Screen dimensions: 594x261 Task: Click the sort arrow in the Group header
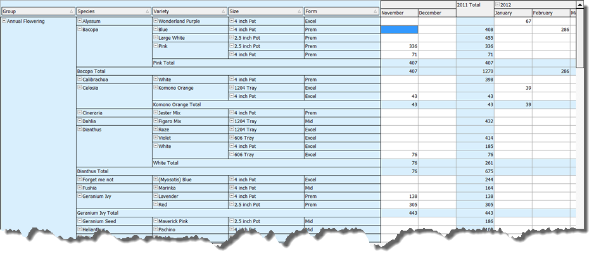[70, 12]
